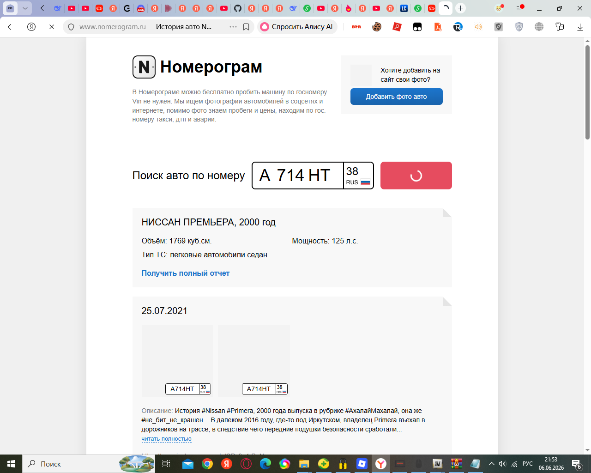
Task: Open the BTR extension
Action: click(x=356, y=27)
